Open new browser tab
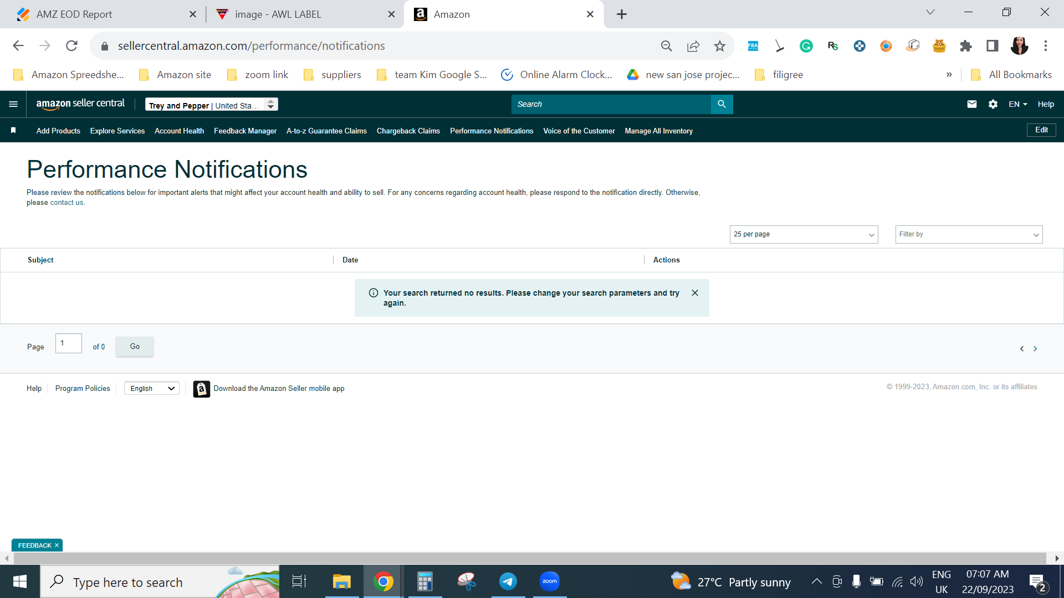Screen dimensions: 1064x598 point(622,14)
